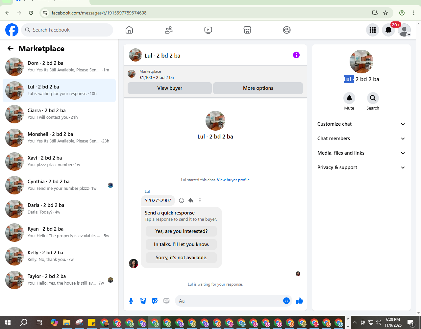Choose a sticker icon
Image resolution: width=421 pixels, height=329 pixels.
click(155, 301)
